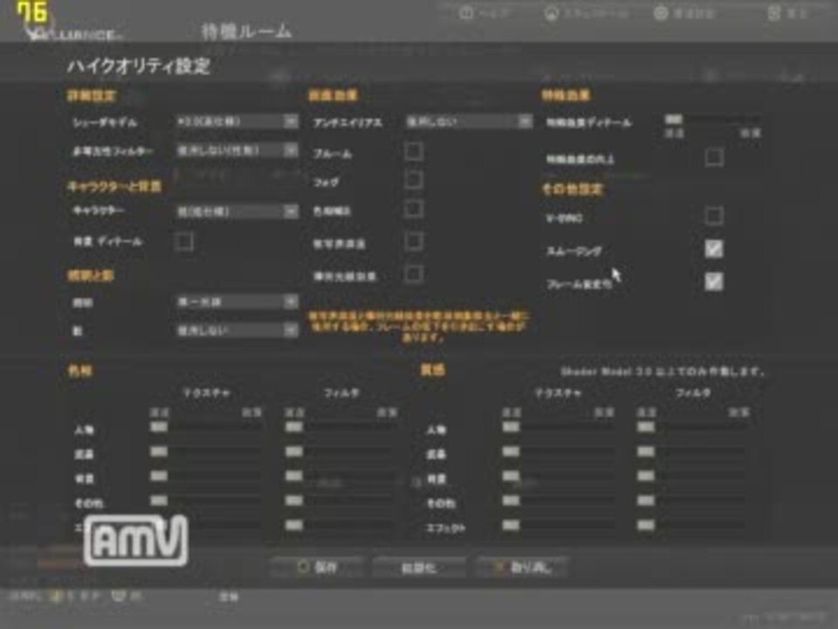This screenshot has height=629, width=838.
Task: Click the orange warning text under the checkboxes
Action: [x=419, y=326]
